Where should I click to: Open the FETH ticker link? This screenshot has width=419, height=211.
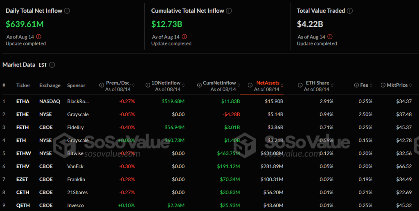coord(23,127)
